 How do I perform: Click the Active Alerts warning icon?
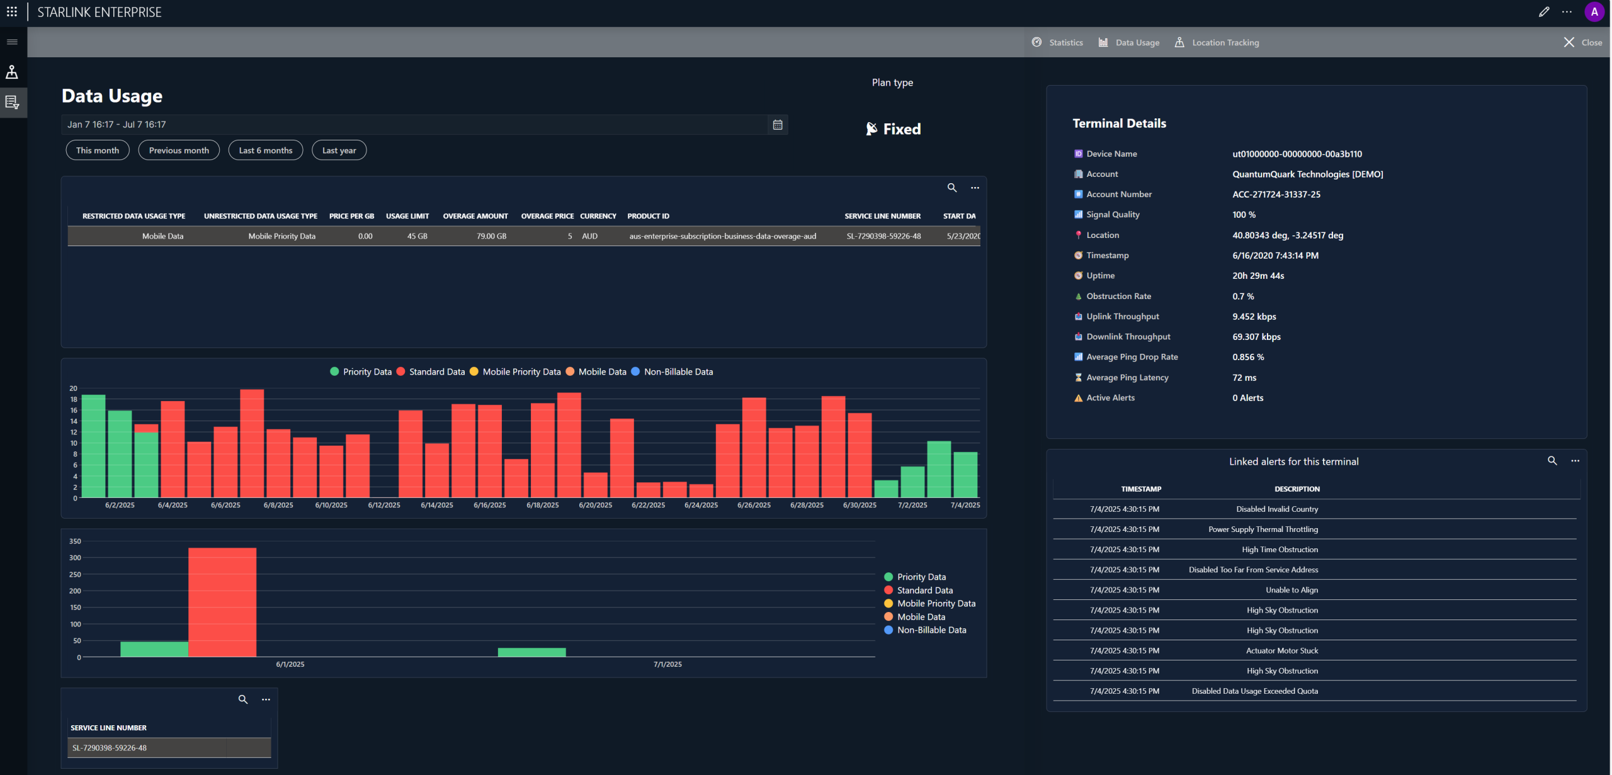click(1078, 398)
